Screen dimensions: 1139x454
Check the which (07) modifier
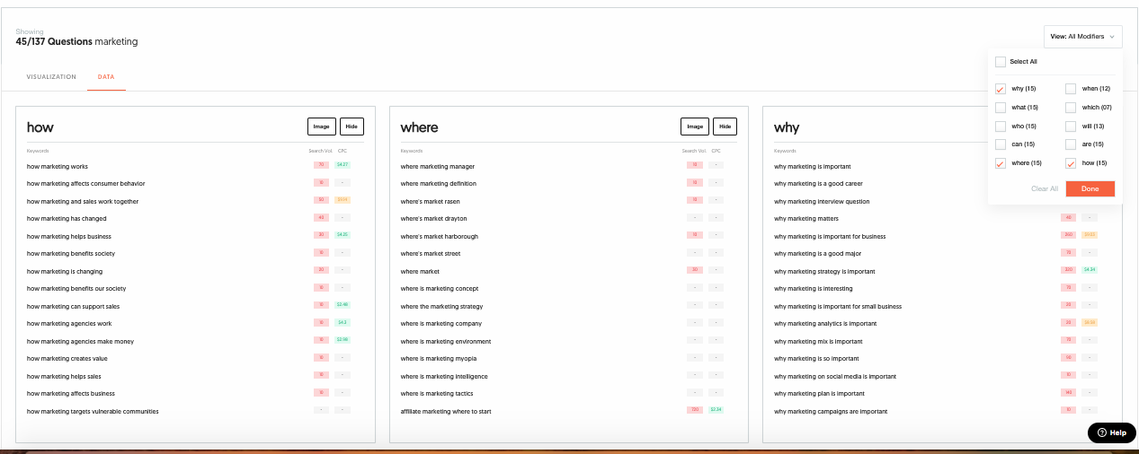(x=1071, y=108)
